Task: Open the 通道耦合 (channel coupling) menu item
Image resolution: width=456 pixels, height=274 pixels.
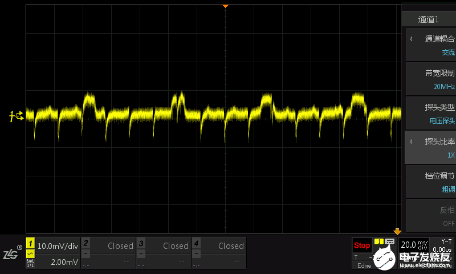Action: [431, 45]
